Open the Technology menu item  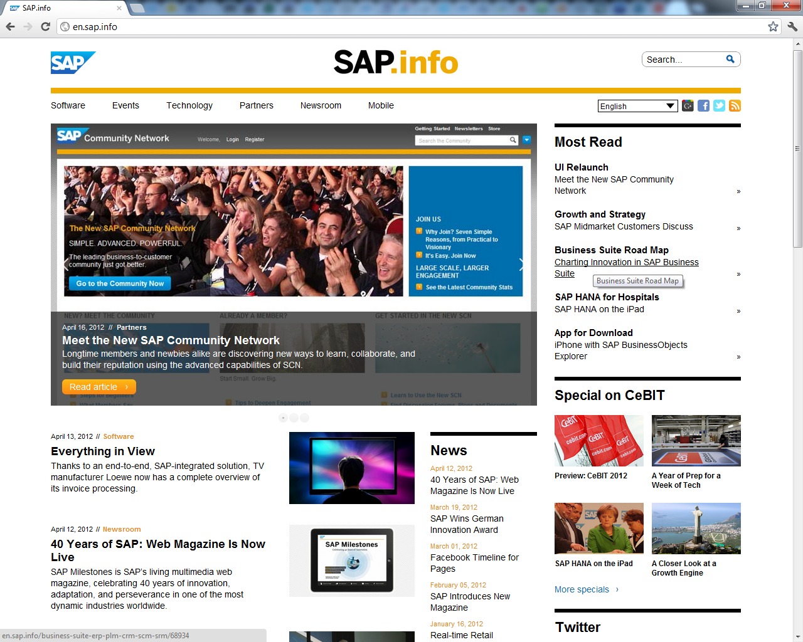pyautogui.click(x=189, y=105)
